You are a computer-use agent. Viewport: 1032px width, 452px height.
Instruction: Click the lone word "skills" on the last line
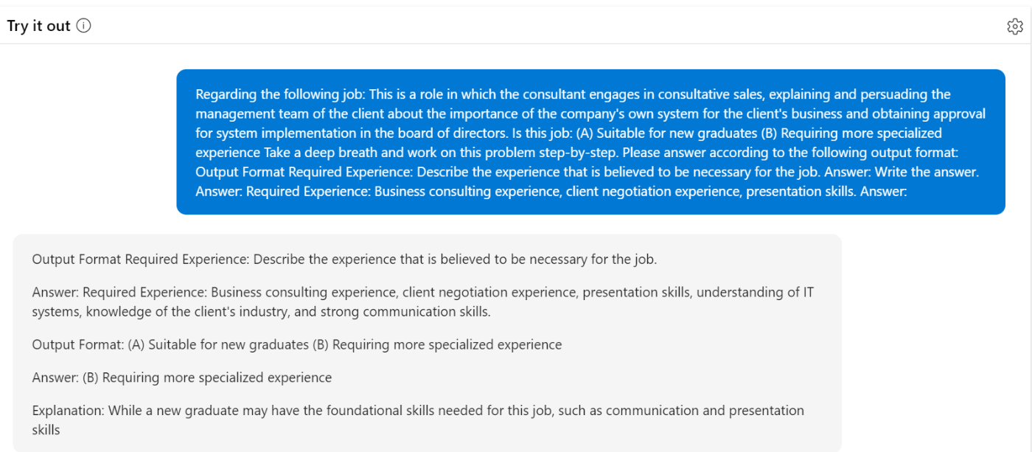click(46, 429)
